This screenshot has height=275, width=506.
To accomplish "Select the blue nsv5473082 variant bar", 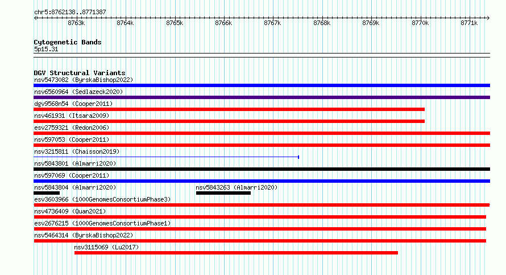I will (x=262, y=85).
